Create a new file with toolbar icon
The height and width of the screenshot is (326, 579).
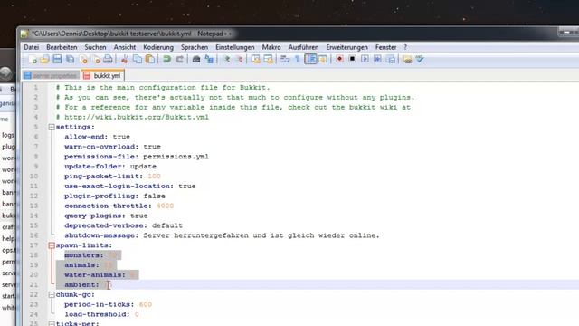tap(33, 59)
